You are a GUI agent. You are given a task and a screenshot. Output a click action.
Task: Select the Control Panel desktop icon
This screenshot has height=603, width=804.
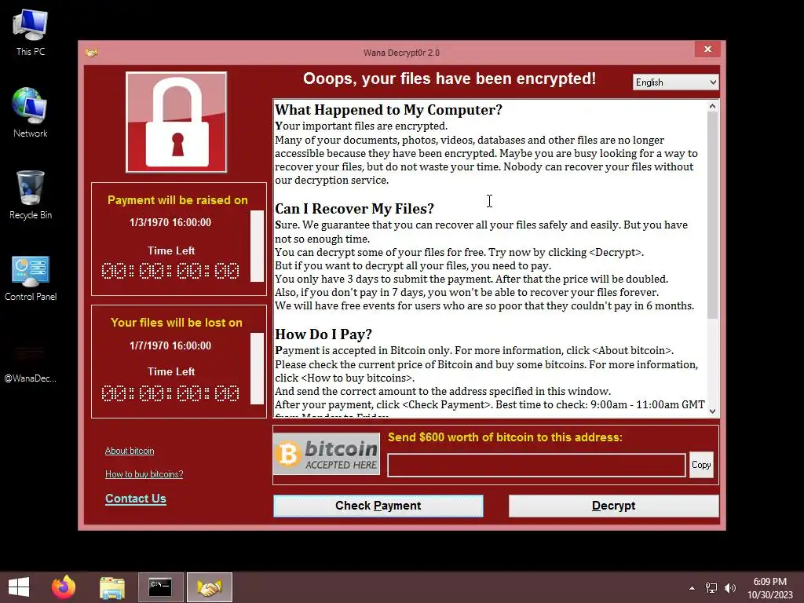[x=31, y=278]
